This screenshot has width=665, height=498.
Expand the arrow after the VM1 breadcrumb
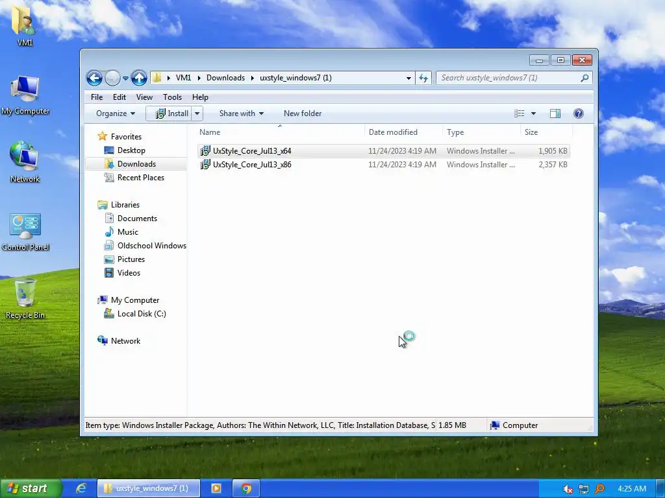(x=199, y=78)
